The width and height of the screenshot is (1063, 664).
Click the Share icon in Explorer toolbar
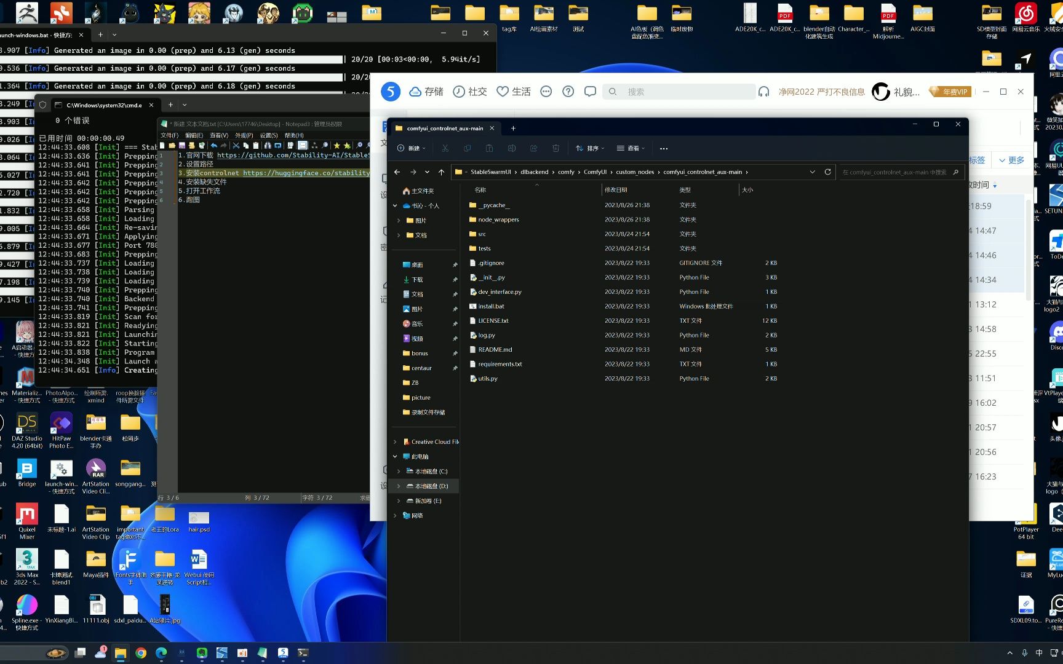coord(533,148)
